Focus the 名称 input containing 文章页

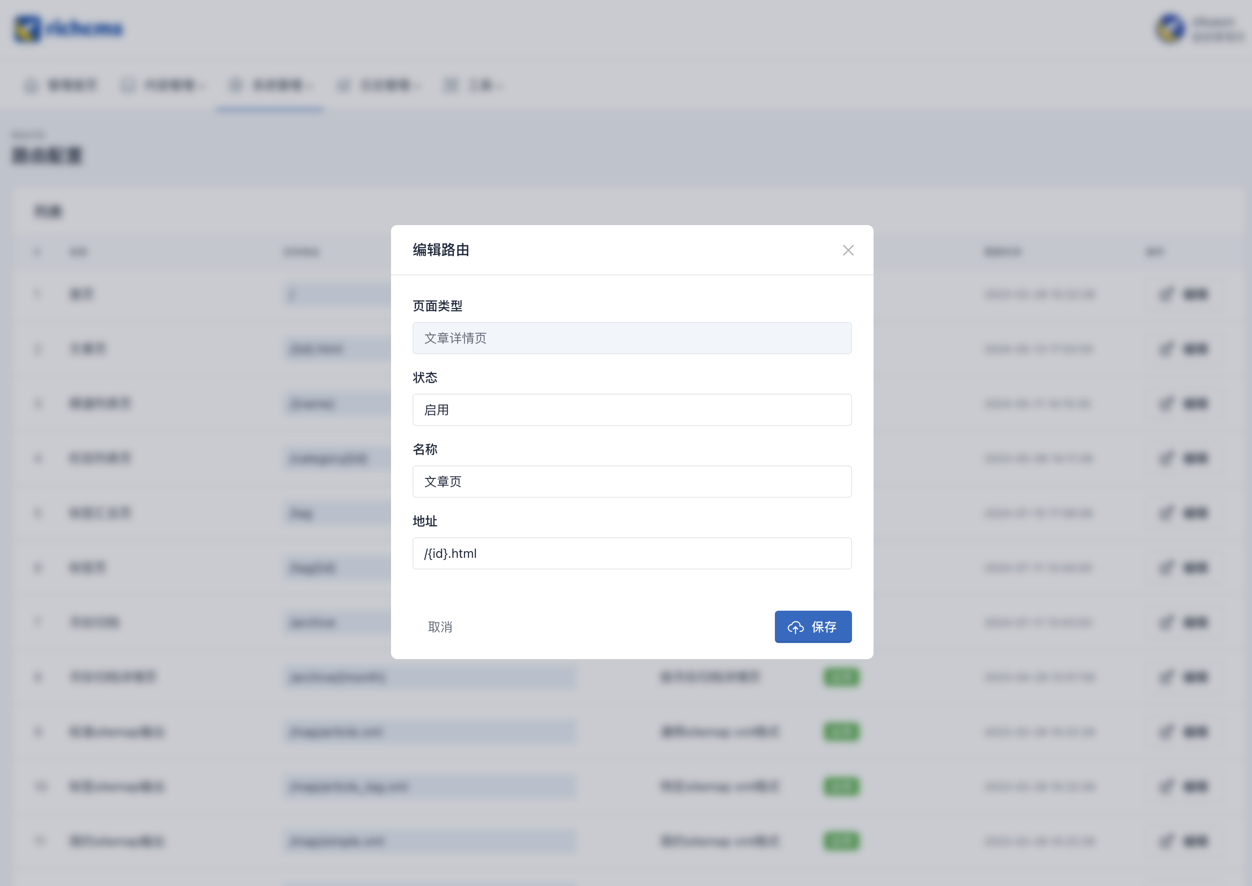pos(631,482)
